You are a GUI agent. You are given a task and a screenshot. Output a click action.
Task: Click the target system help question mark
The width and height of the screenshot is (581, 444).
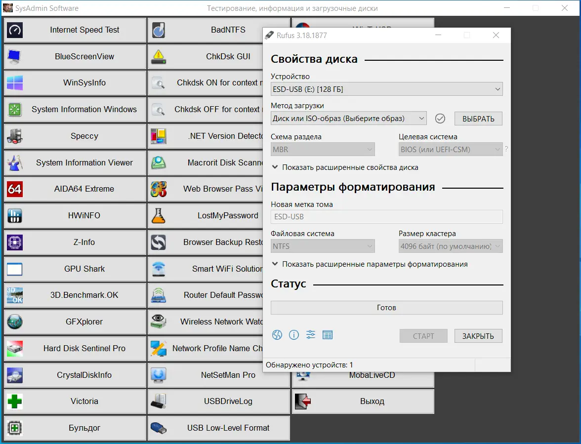tap(506, 149)
